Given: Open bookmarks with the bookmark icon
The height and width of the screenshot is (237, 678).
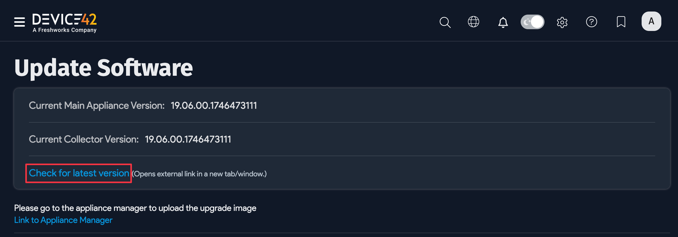Looking at the screenshot, I should pos(621,22).
